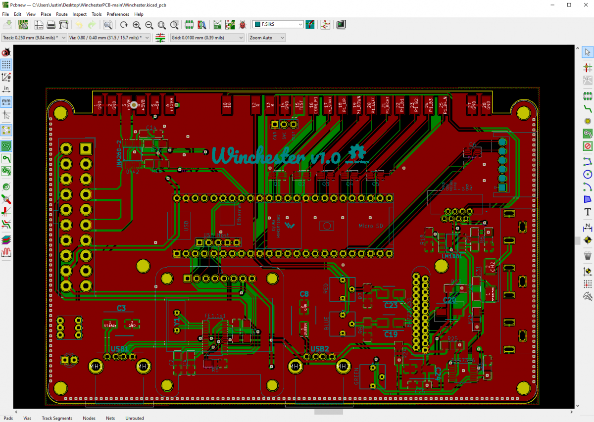Toggle zone outline-only display mode
This screenshot has height=422, width=594.
6,171
